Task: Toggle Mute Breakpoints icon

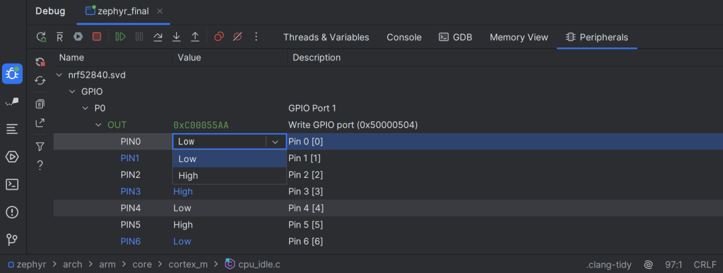Action: 238,37
